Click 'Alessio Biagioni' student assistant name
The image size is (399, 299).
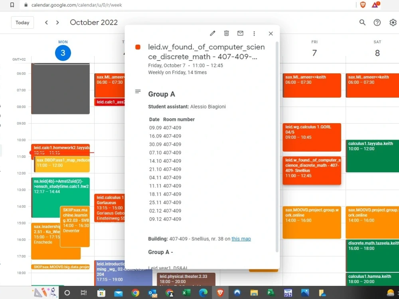(x=208, y=106)
